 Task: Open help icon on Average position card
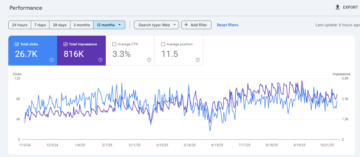pos(198,60)
